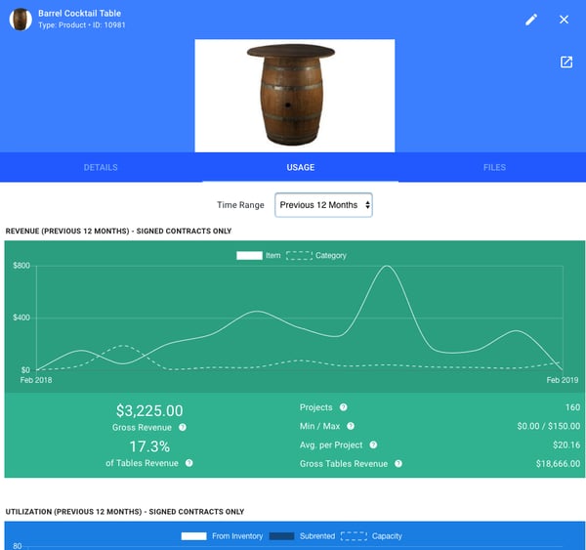
Task: Click the Time Range label
Action: [240, 205]
